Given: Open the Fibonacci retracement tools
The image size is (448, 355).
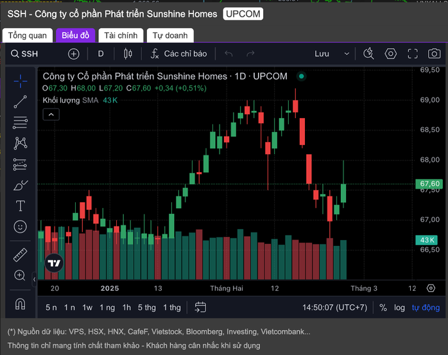Looking at the screenshot, I should [21, 123].
